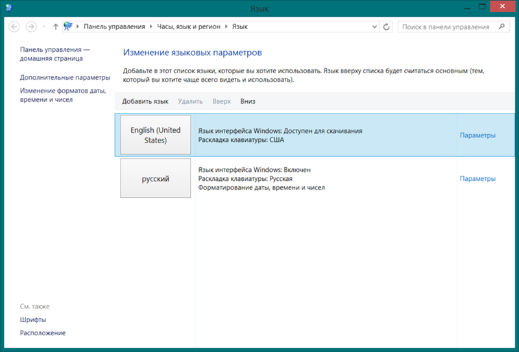This screenshot has width=519, height=352.
Task: Click text Форматирование даты, времени и чисел
Action: 261,187
